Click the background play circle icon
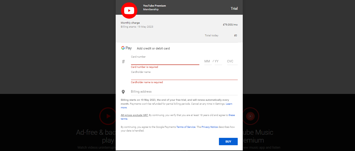Viewport: 355px width, 151px height. [x=107, y=116]
